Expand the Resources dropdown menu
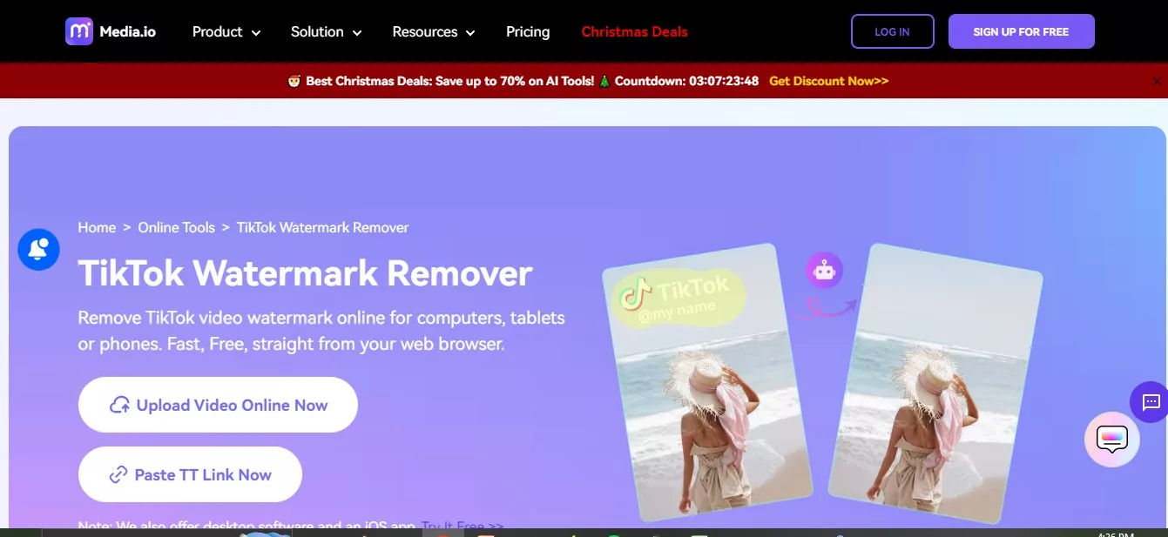 434,32
